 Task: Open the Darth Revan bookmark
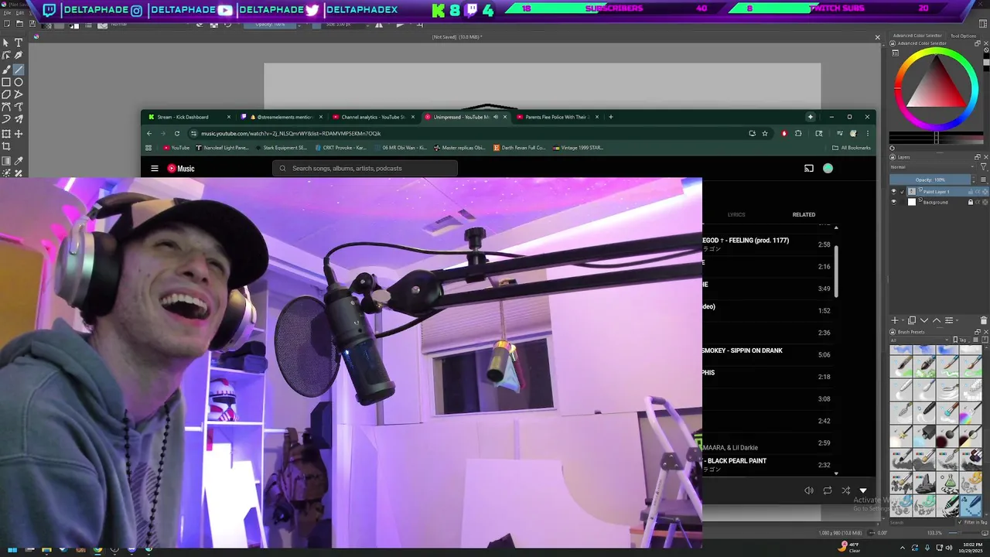point(520,148)
